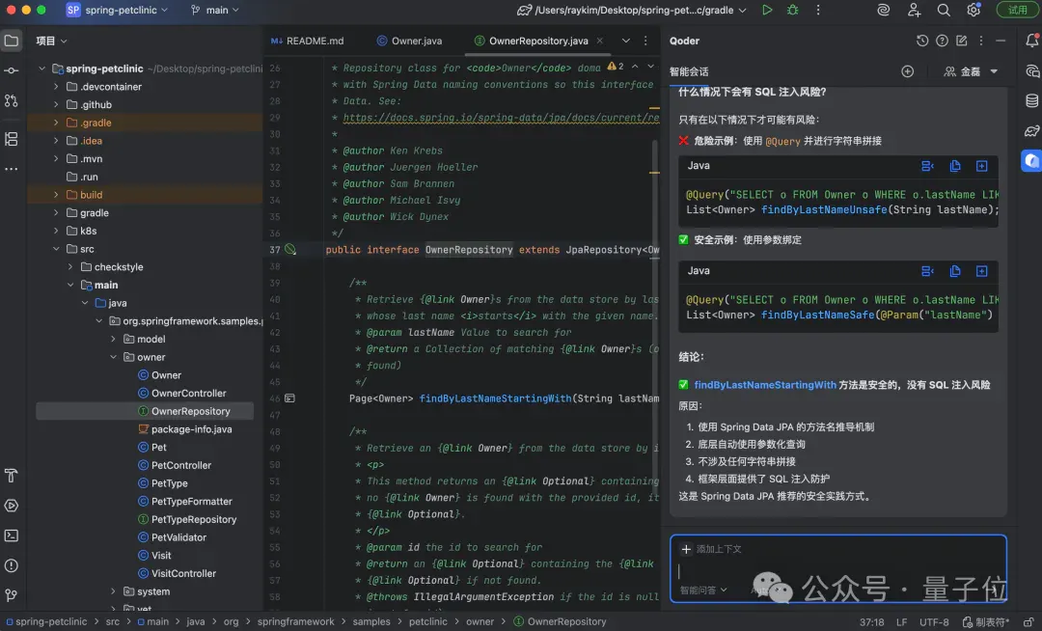This screenshot has width=1042, height=631.
Task: Open the spring.io docs link in comment
Action: [501, 118]
